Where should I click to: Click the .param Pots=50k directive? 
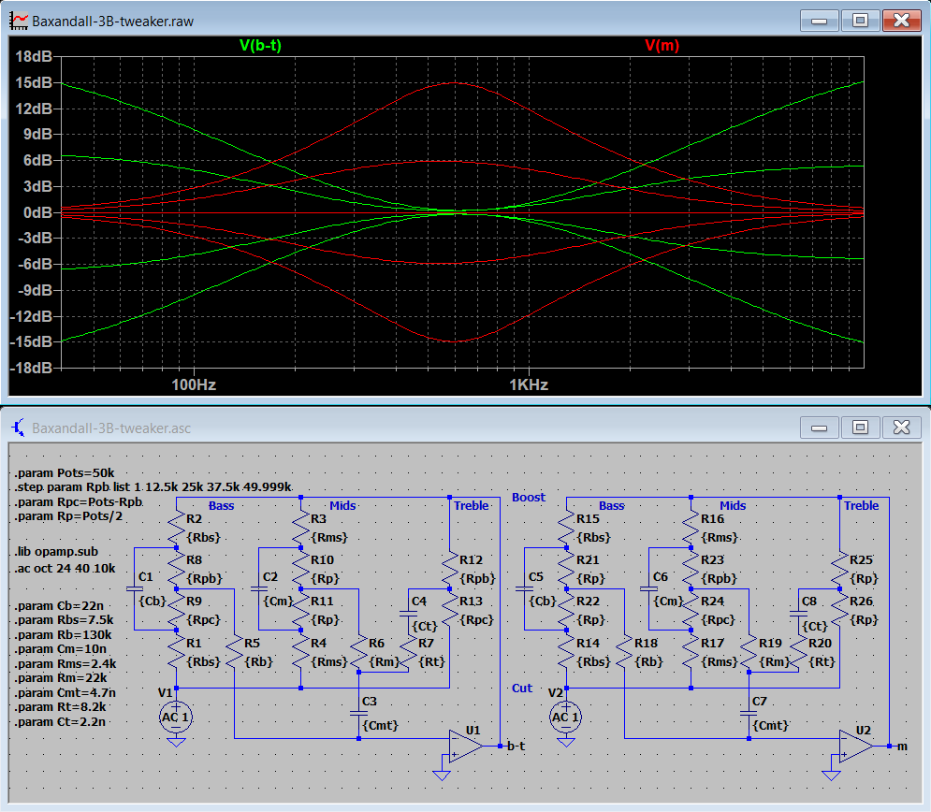click(65, 473)
